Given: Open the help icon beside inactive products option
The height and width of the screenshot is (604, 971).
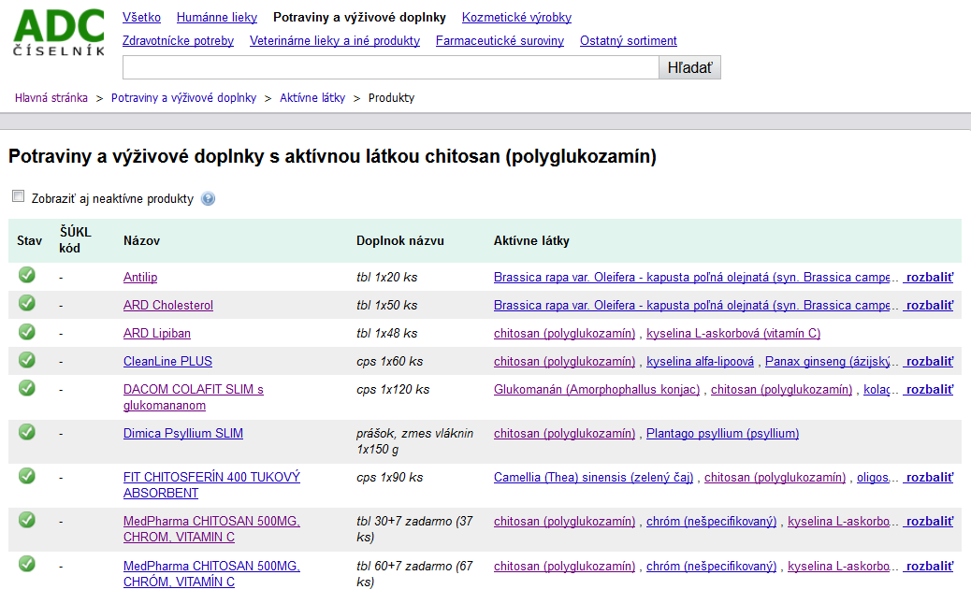Looking at the screenshot, I should pyautogui.click(x=208, y=198).
